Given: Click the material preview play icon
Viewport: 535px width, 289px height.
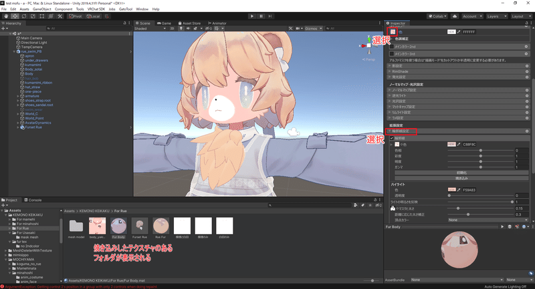Looking at the screenshot, I should click(x=502, y=227).
